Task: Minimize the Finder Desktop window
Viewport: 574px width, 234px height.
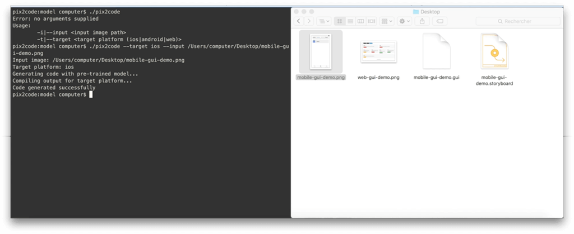Action: 304,12
